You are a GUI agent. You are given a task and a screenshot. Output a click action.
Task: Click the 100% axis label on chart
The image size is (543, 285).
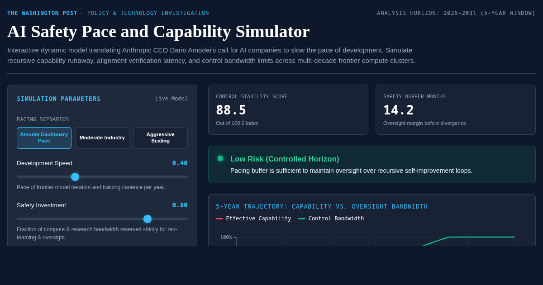click(x=226, y=237)
